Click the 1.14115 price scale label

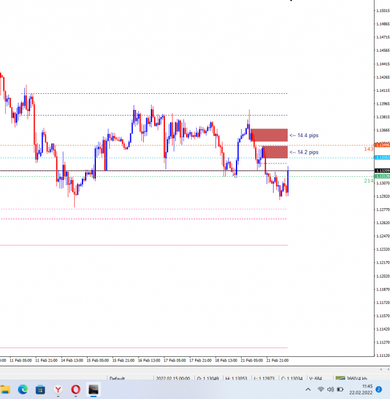(x=383, y=91)
